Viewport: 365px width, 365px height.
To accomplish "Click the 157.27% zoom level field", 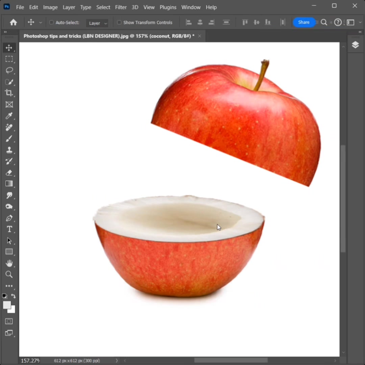I will tap(30, 361).
